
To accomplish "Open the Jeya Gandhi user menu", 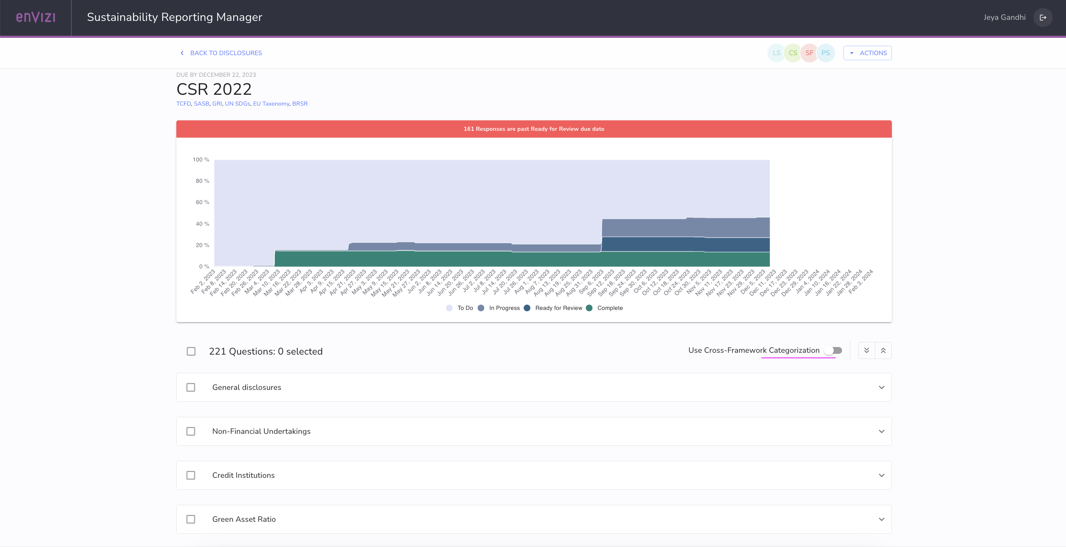I will click(1004, 17).
